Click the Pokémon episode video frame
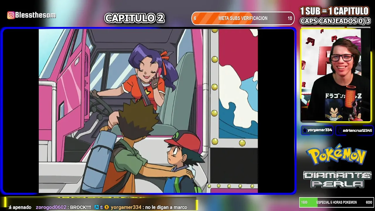 pyautogui.click(x=148, y=111)
